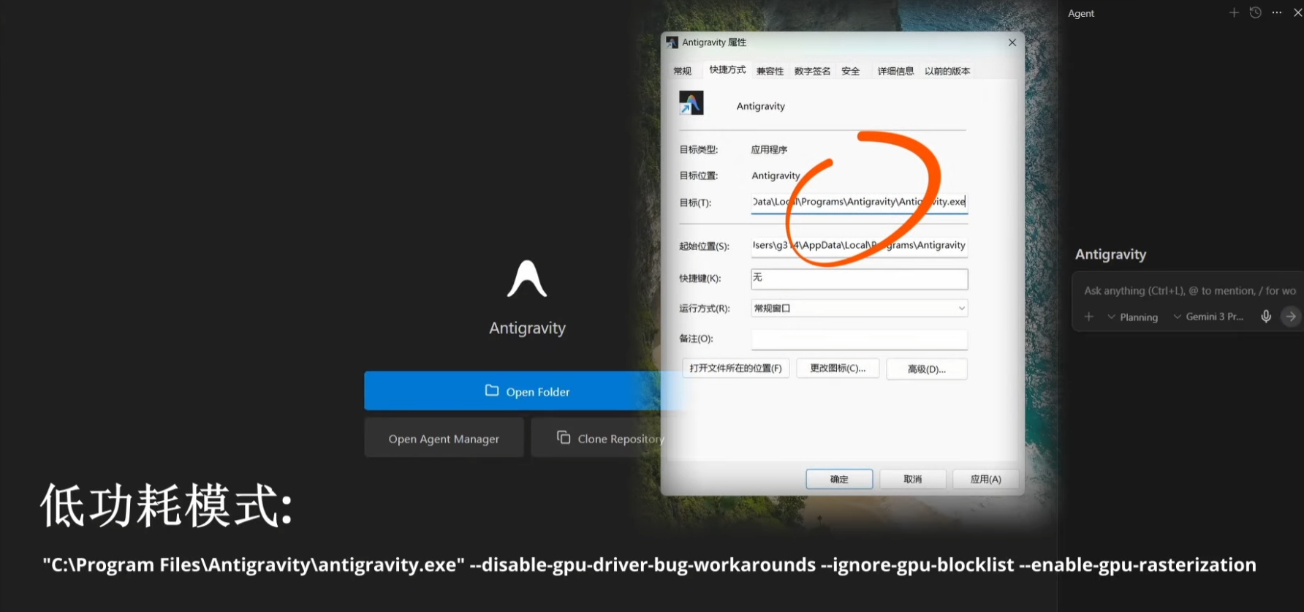Screen dimensions: 1304x612
Task: Focus the Ask anything chat input
Action: (x=1189, y=290)
